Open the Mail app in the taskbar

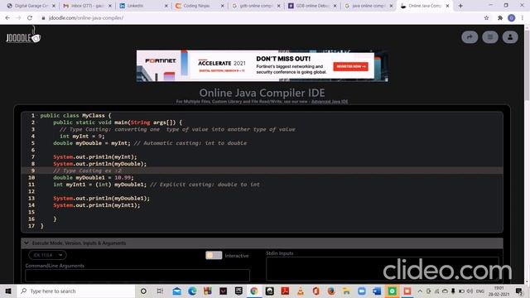click(x=176, y=291)
